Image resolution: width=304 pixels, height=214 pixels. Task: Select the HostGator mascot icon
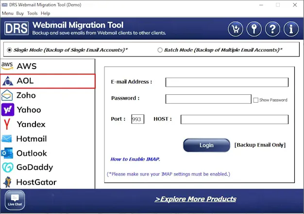8,182
